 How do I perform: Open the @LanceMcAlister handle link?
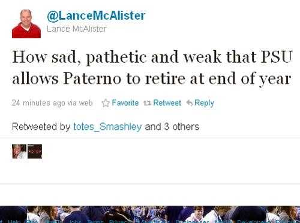[96, 16]
